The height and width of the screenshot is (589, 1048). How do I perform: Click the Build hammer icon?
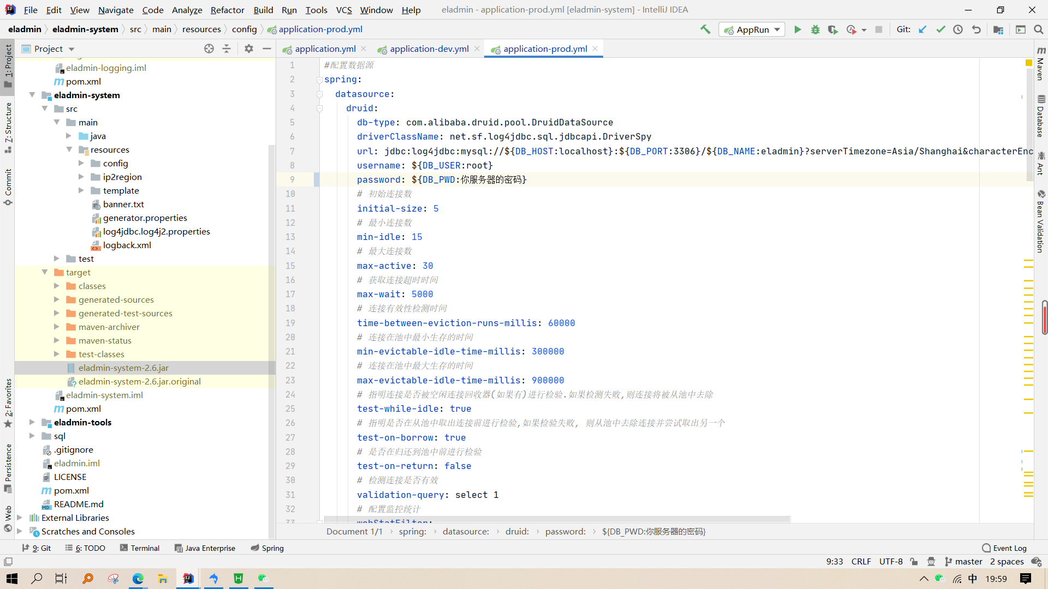(705, 29)
